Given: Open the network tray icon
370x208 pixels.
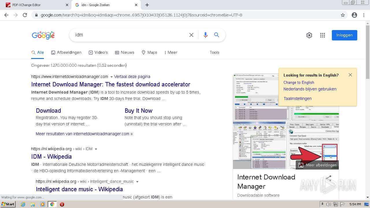Looking at the screenshot, I should [336, 204].
